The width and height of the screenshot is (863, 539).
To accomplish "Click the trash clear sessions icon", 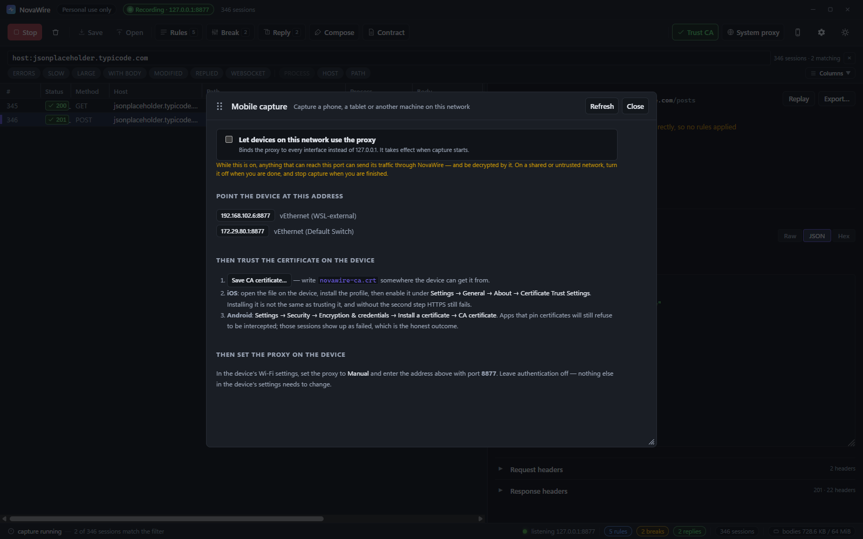I will coord(56,32).
